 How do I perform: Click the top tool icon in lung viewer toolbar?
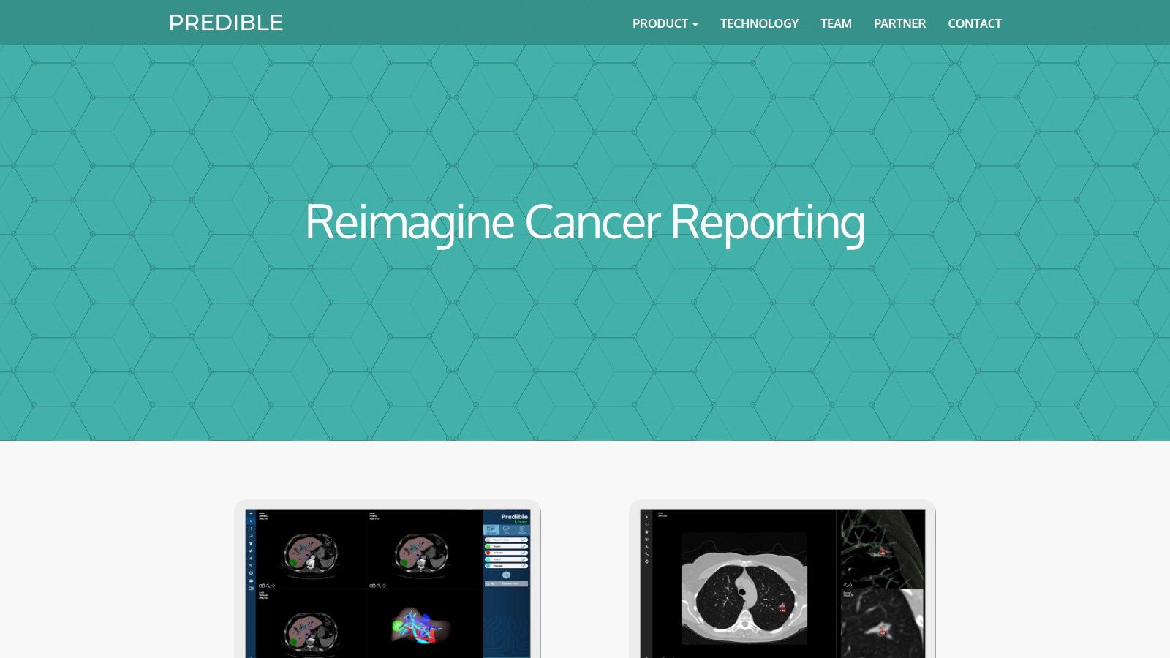tap(646, 517)
